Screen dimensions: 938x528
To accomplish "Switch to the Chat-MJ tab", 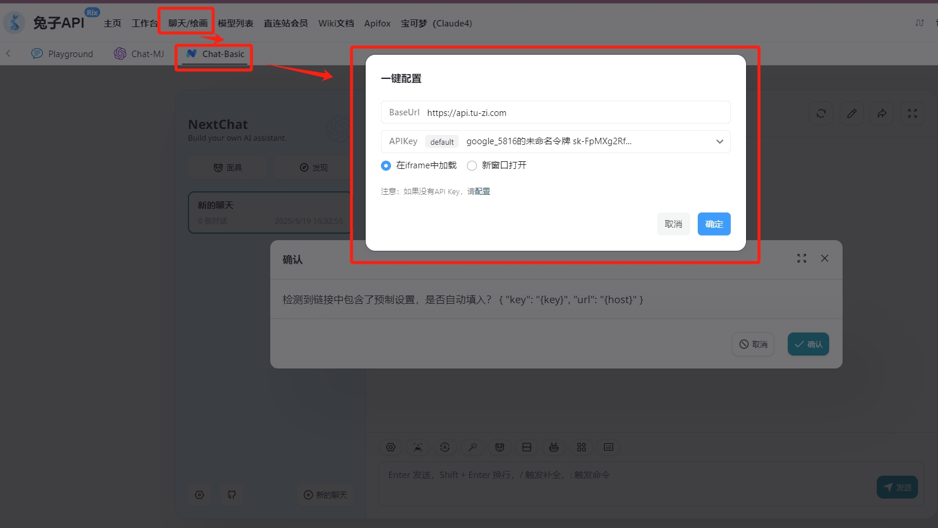I will tap(140, 54).
